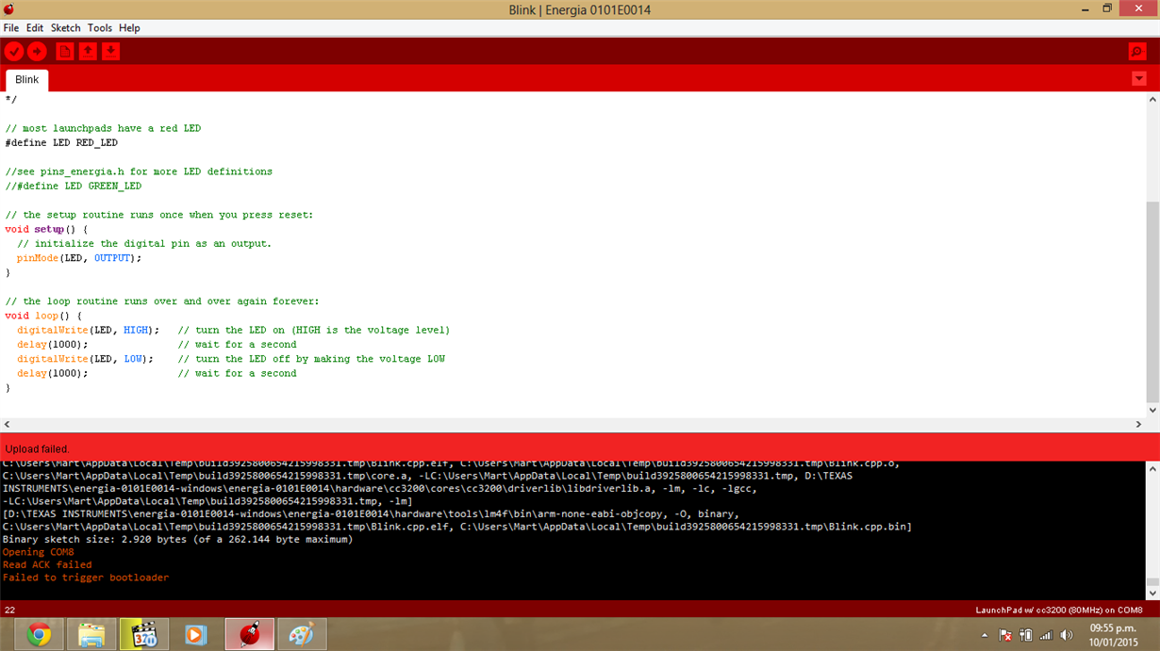The height and width of the screenshot is (651, 1160).
Task: Click the Verify checkmark button
Action: (14, 51)
